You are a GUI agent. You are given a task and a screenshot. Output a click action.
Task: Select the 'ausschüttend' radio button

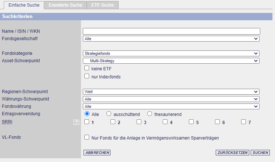109,114
